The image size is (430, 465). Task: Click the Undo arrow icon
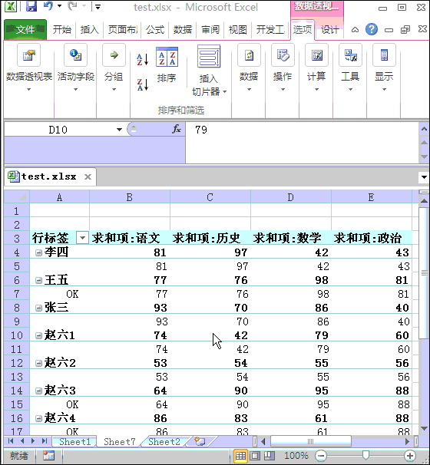pos(48,6)
